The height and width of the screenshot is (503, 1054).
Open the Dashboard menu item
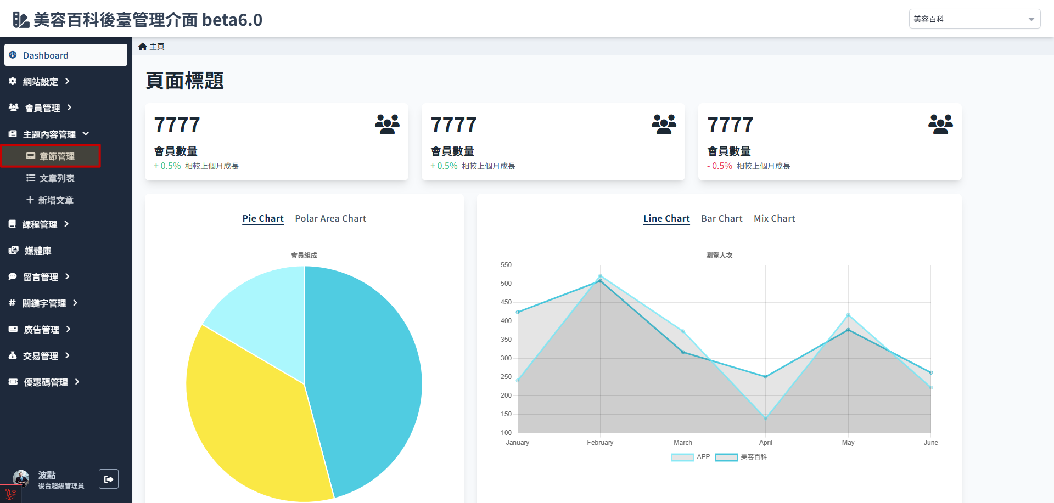tap(66, 55)
